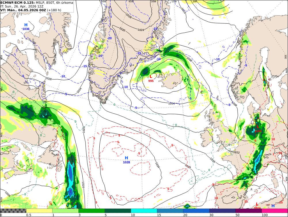Click the legend scale value 20
Screen dimensions: 288x217
pyautogui.click(x=185, y=215)
